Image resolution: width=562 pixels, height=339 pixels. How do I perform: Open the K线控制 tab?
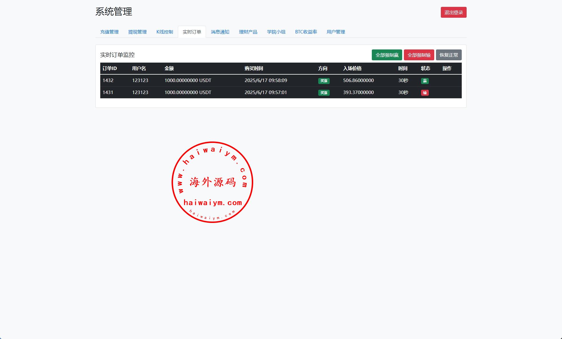[164, 32]
